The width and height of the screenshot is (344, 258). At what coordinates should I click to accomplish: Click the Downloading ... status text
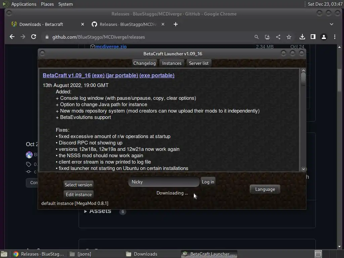(172, 193)
